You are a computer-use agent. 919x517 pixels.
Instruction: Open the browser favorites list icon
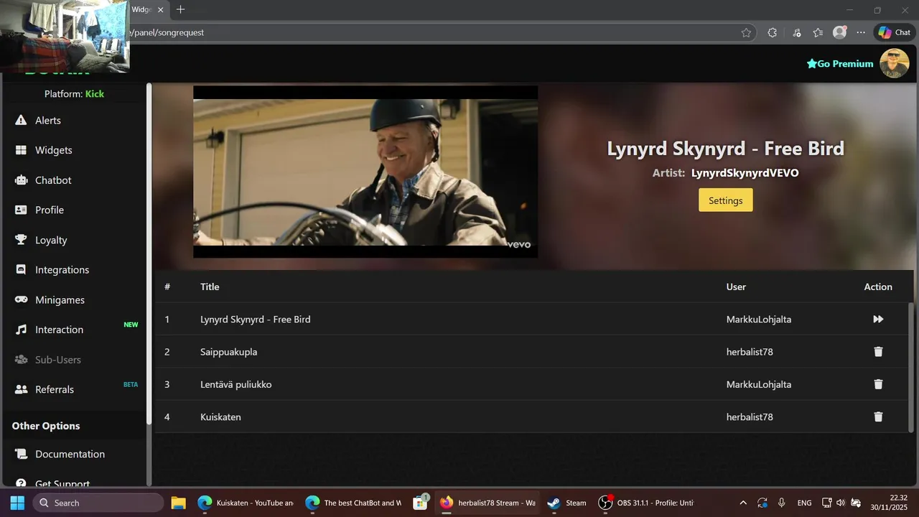click(x=818, y=32)
